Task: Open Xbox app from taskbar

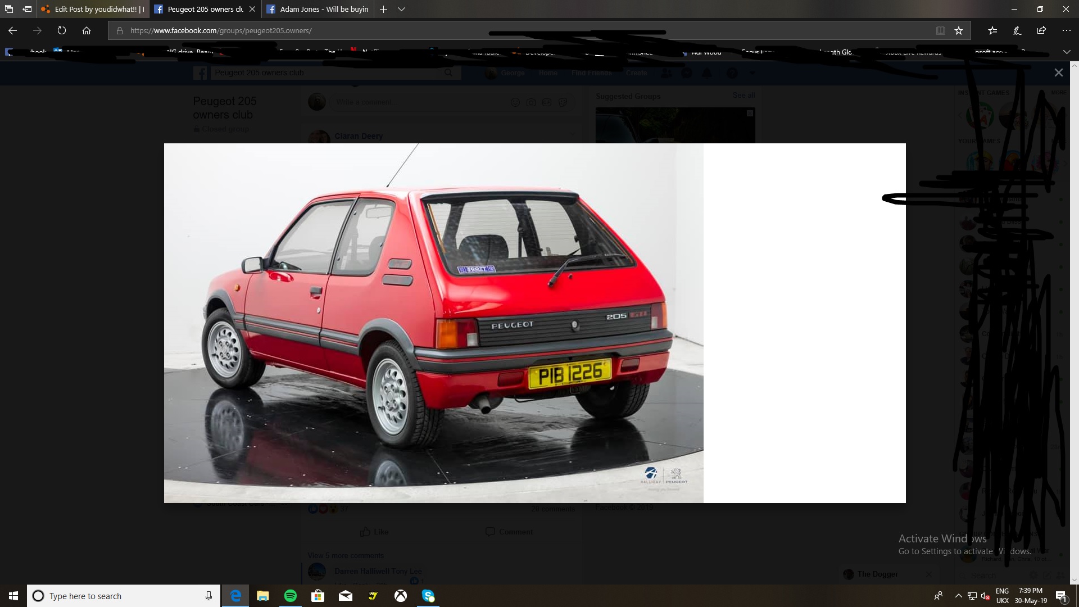Action: pos(401,596)
